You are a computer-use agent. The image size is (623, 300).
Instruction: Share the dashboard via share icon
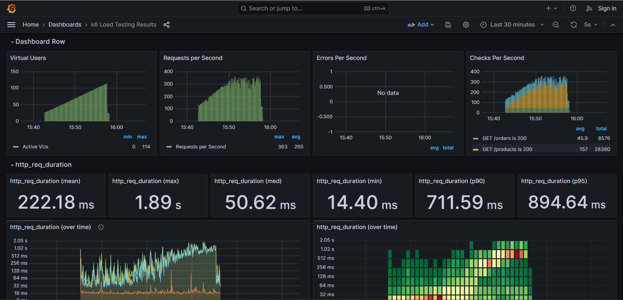166,25
